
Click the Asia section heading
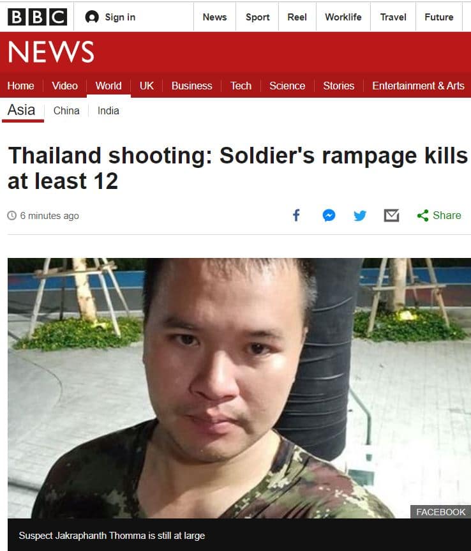[22, 110]
